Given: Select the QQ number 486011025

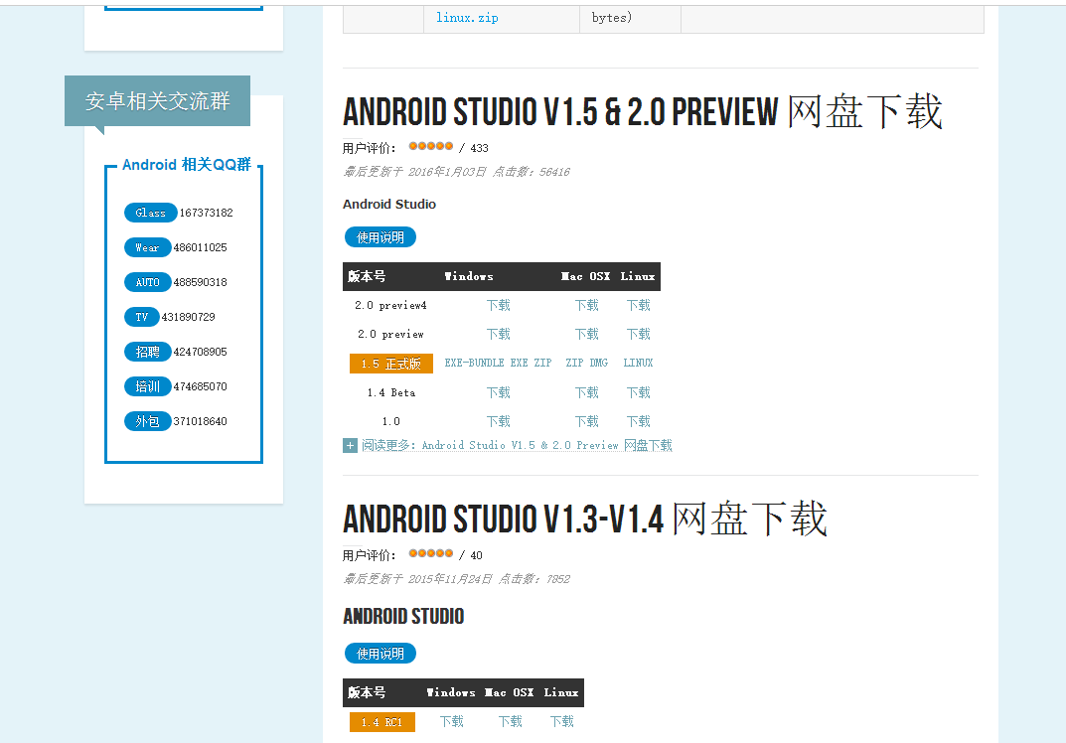Looking at the screenshot, I should (x=200, y=247).
